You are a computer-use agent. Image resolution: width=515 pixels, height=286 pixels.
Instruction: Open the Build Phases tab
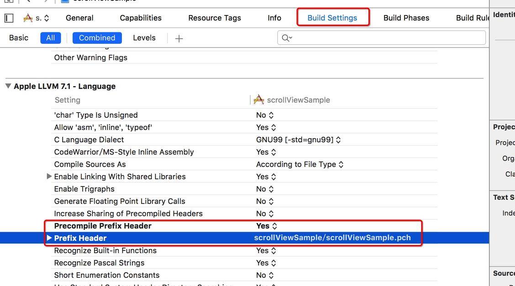click(406, 18)
